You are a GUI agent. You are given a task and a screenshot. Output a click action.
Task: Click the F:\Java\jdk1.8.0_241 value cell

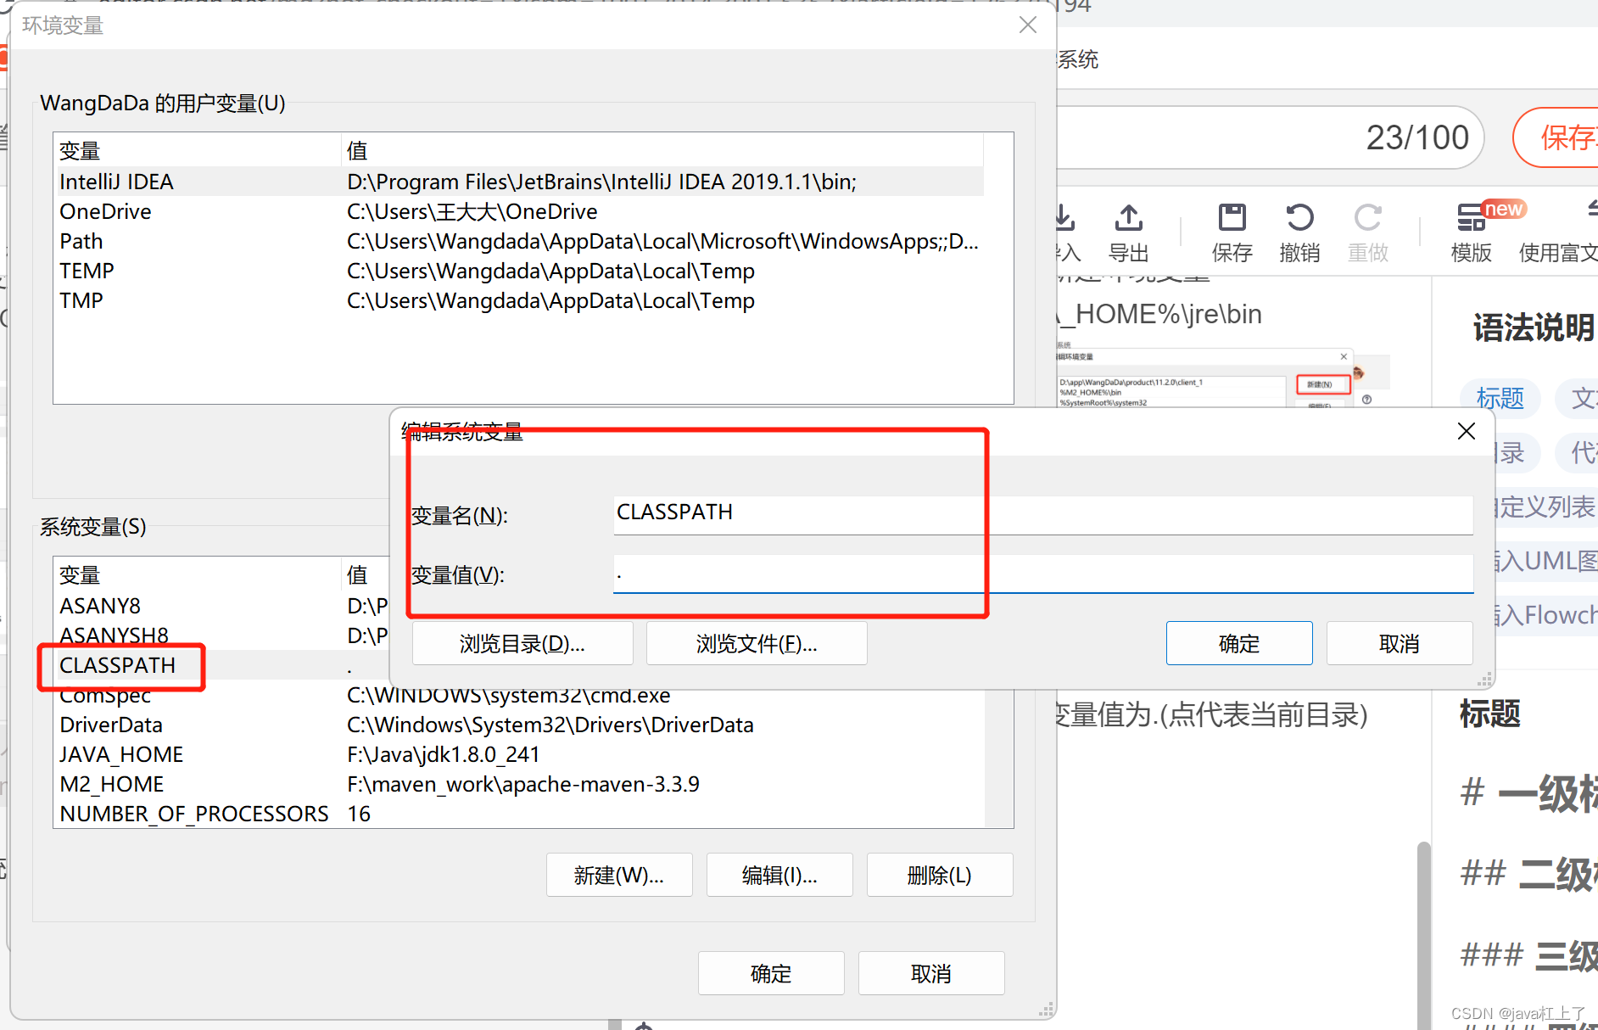[x=444, y=754]
